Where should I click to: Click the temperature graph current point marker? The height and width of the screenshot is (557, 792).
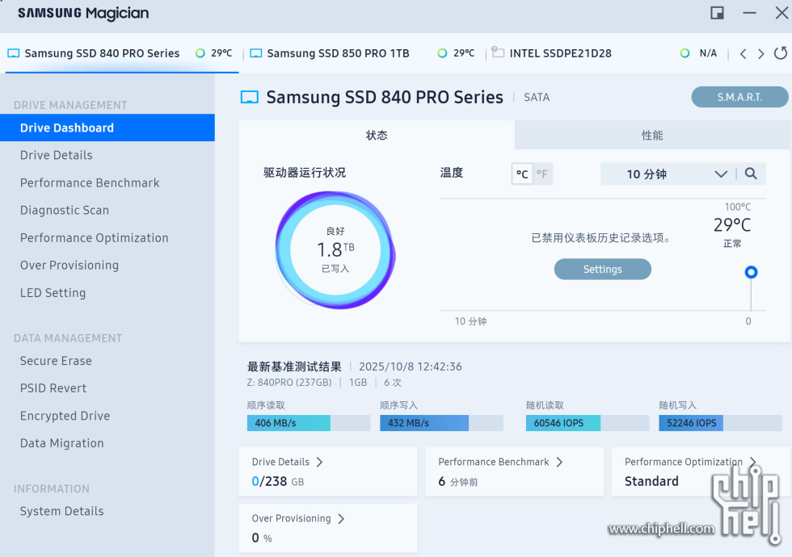click(751, 273)
